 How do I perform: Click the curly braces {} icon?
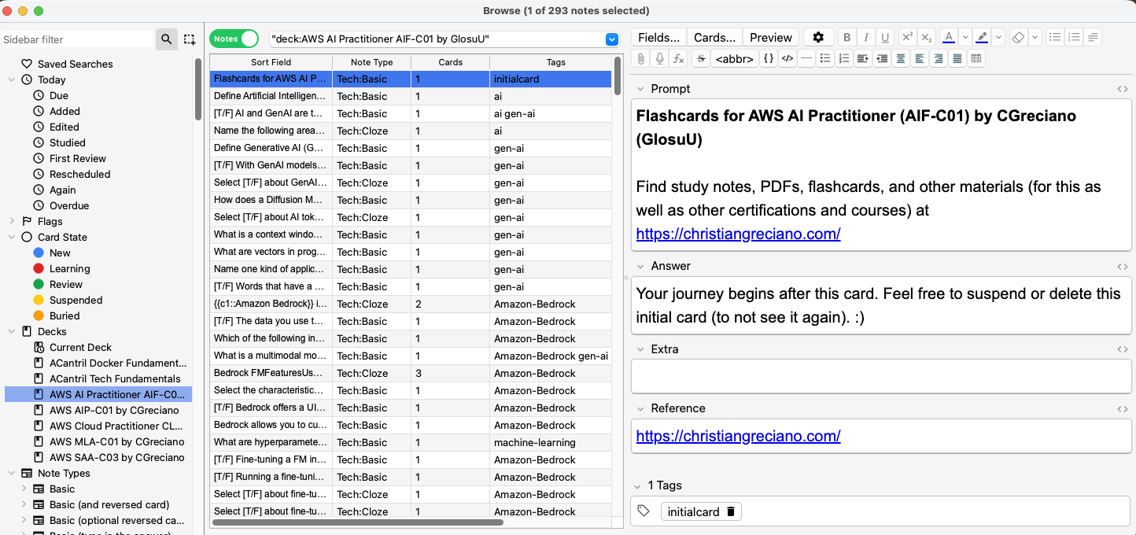pos(769,59)
